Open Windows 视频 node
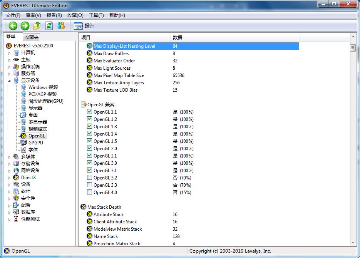360x258 pixels. pyautogui.click(x=43, y=87)
